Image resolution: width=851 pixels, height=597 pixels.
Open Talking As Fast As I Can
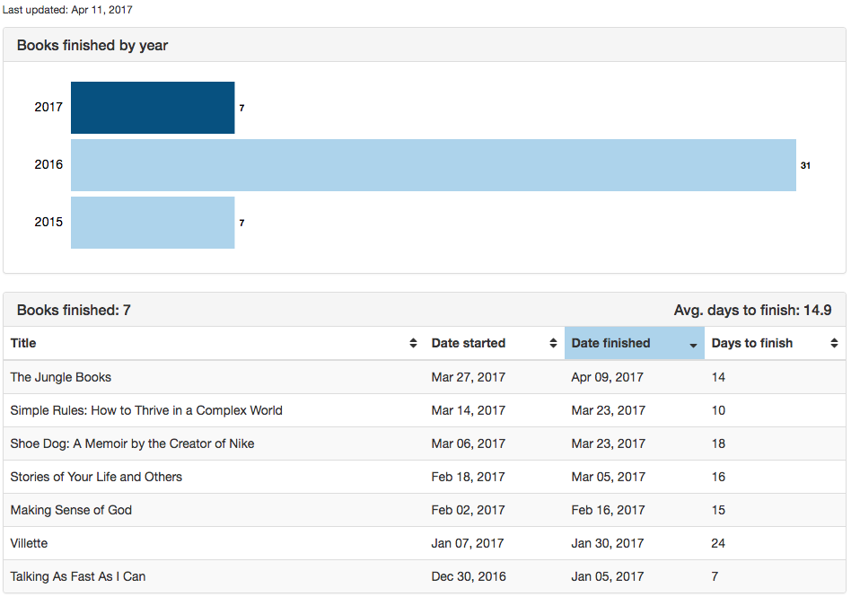[x=78, y=576]
